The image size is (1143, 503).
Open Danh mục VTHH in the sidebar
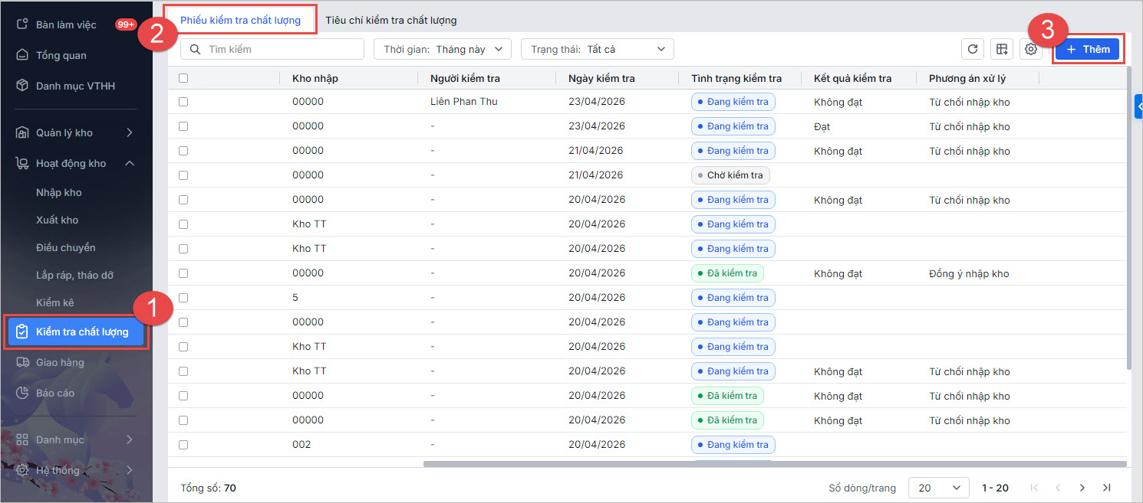75,86
